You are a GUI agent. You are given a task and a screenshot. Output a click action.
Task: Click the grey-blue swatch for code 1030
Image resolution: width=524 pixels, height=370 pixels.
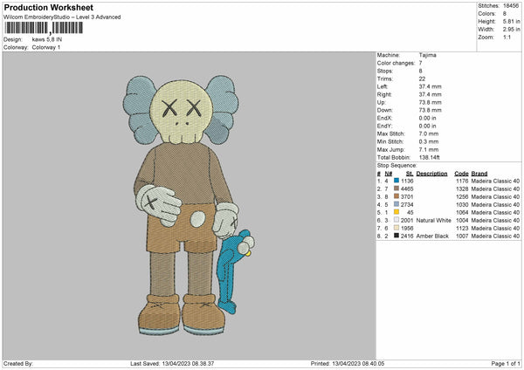coord(396,204)
